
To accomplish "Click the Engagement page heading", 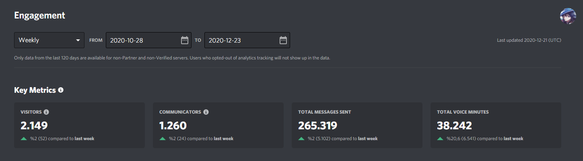I will pyautogui.click(x=39, y=16).
